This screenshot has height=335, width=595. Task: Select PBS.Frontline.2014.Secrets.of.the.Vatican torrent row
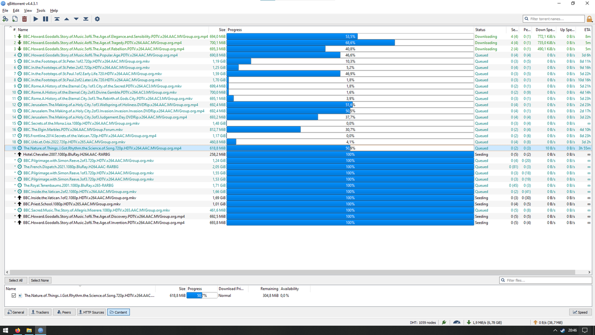297,135
